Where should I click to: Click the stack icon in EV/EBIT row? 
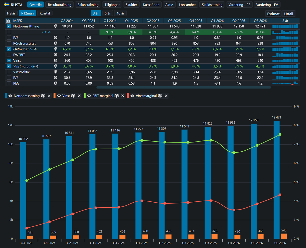pos(55,55)
